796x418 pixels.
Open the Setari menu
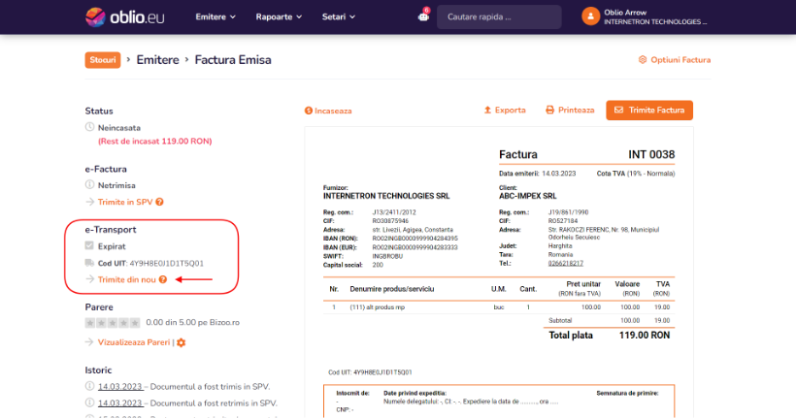[338, 16]
